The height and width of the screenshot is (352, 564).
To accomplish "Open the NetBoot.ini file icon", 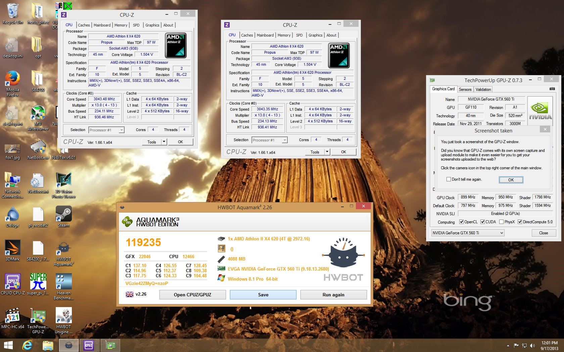I will point(38,183).
